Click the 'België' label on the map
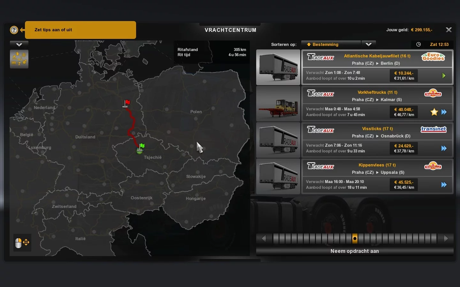This screenshot has height=287, width=460. pos(27,135)
